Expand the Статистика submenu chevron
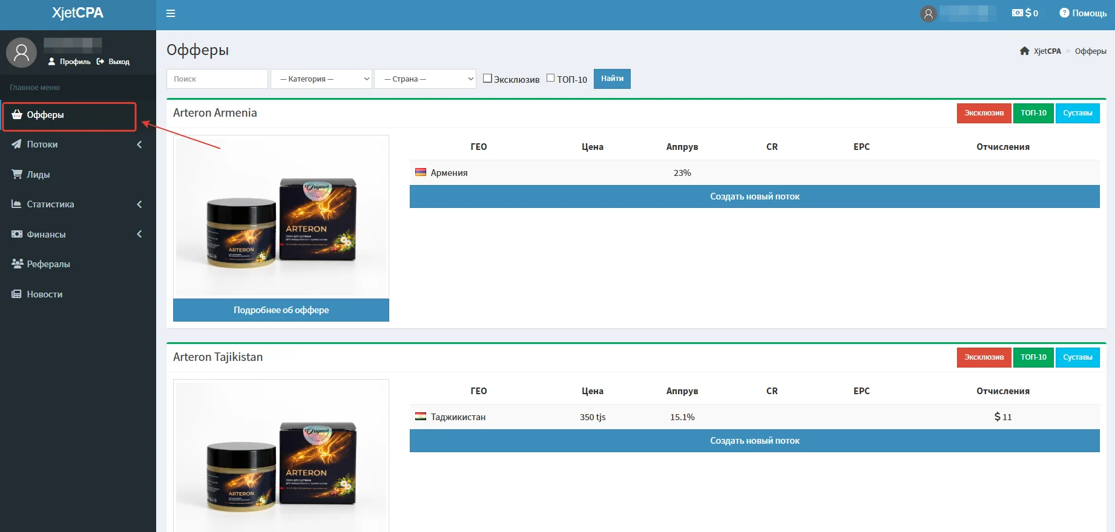Screen dimensions: 1115x532 [x=139, y=204]
